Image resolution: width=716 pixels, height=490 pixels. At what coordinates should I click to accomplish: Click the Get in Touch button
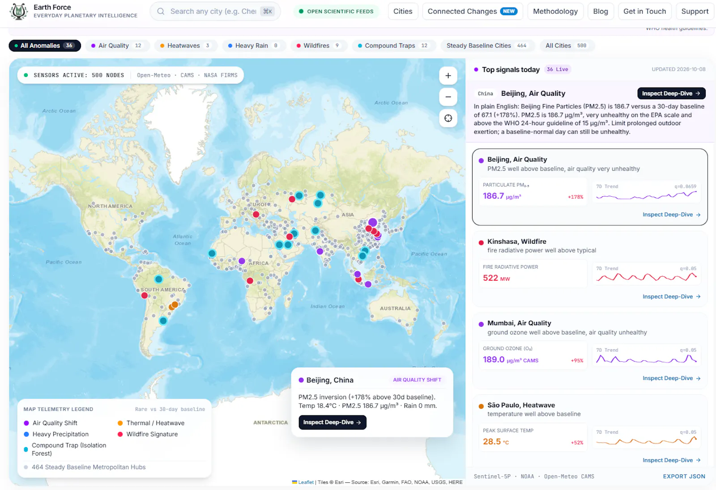coord(645,11)
